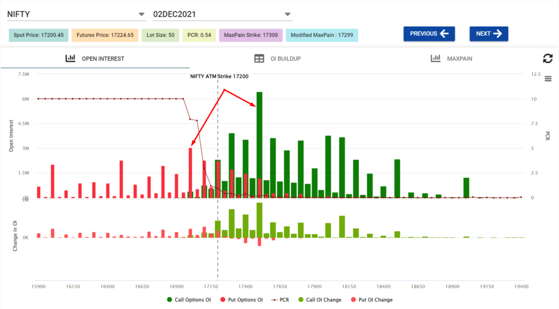Go to PREVIOUS expiry button
The width and height of the screenshot is (559, 309).
(429, 34)
